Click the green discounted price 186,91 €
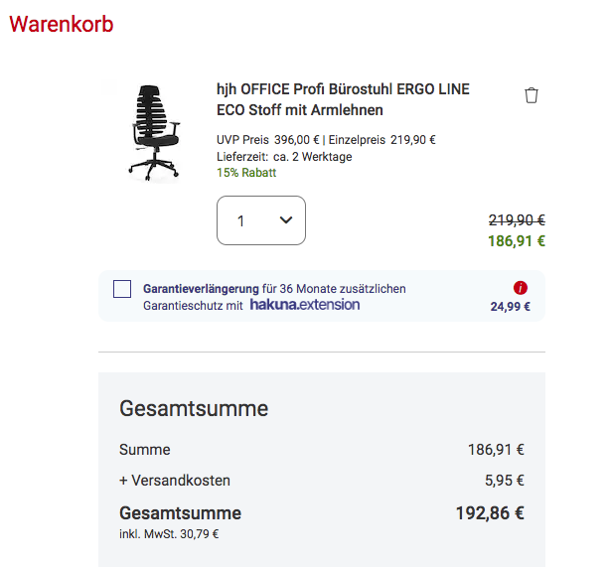 click(x=517, y=240)
